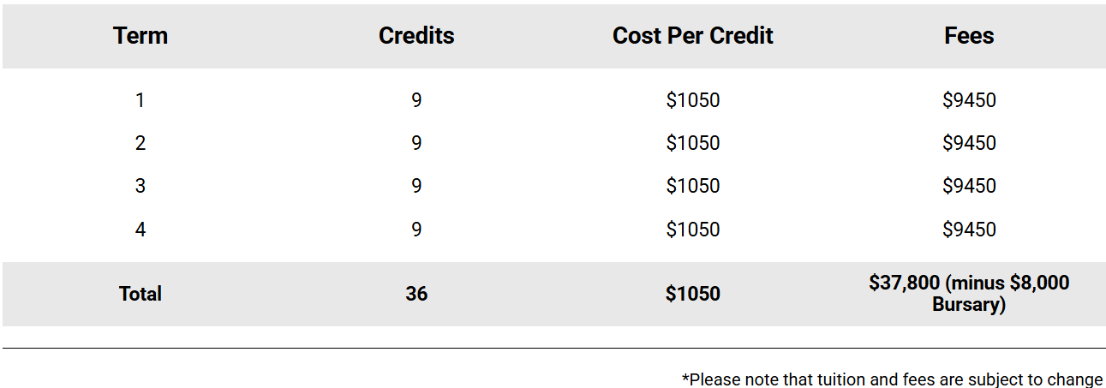Select term number 2 in the Term column

point(140,143)
